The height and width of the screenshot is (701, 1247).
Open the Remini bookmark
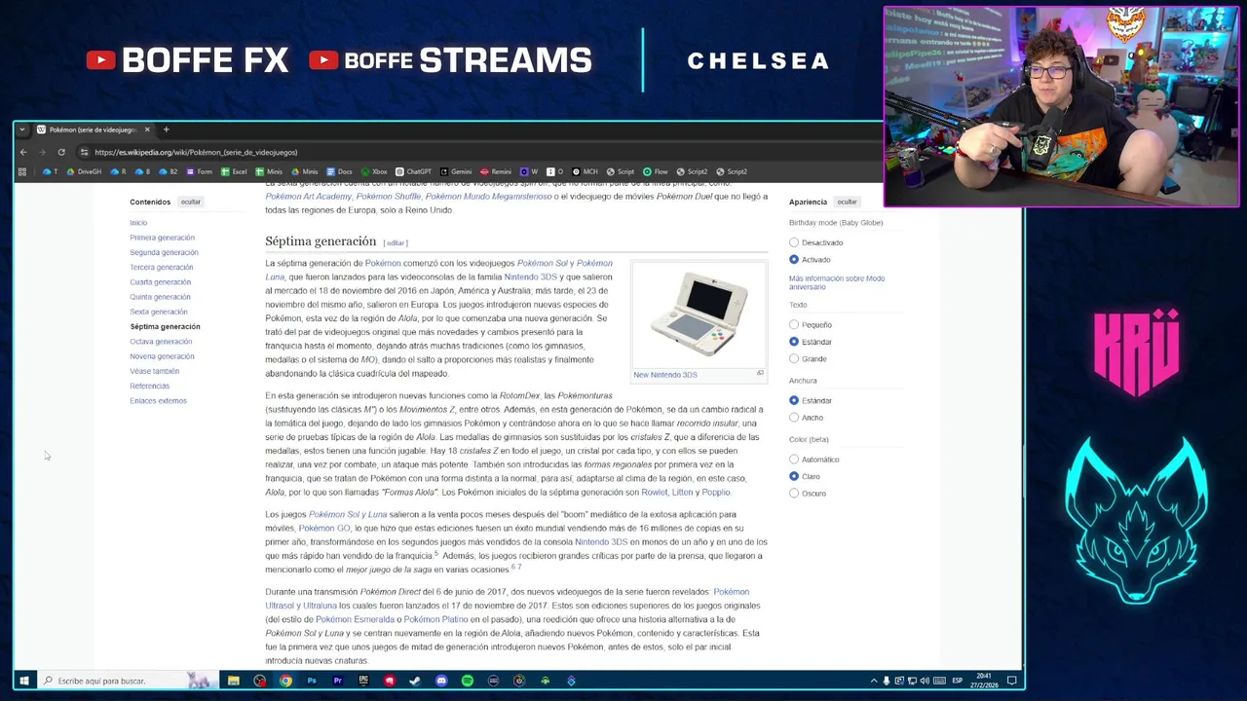tap(496, 171)
